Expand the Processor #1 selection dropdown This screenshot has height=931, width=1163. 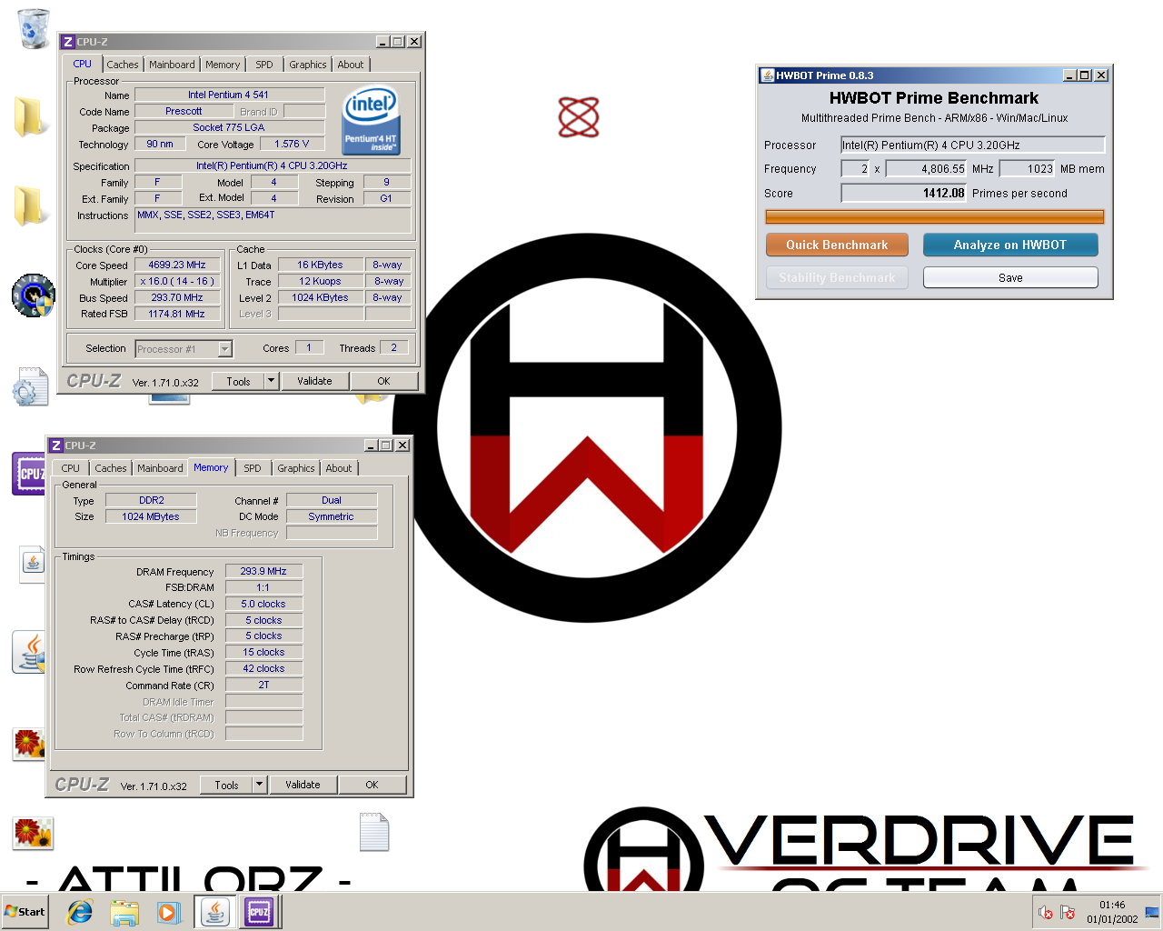point(225,349)
